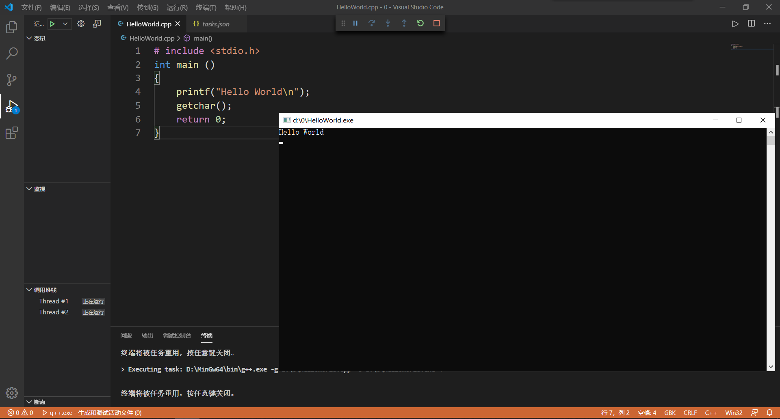Open the 编辑(E) menu
Image resolution: width=780 pixels, height=419 pixels.
(60, 7)
